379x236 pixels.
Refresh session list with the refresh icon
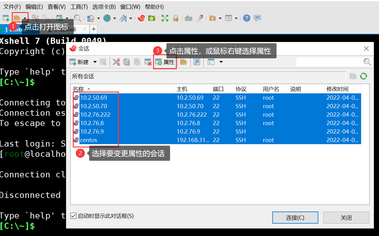[364, 76]
